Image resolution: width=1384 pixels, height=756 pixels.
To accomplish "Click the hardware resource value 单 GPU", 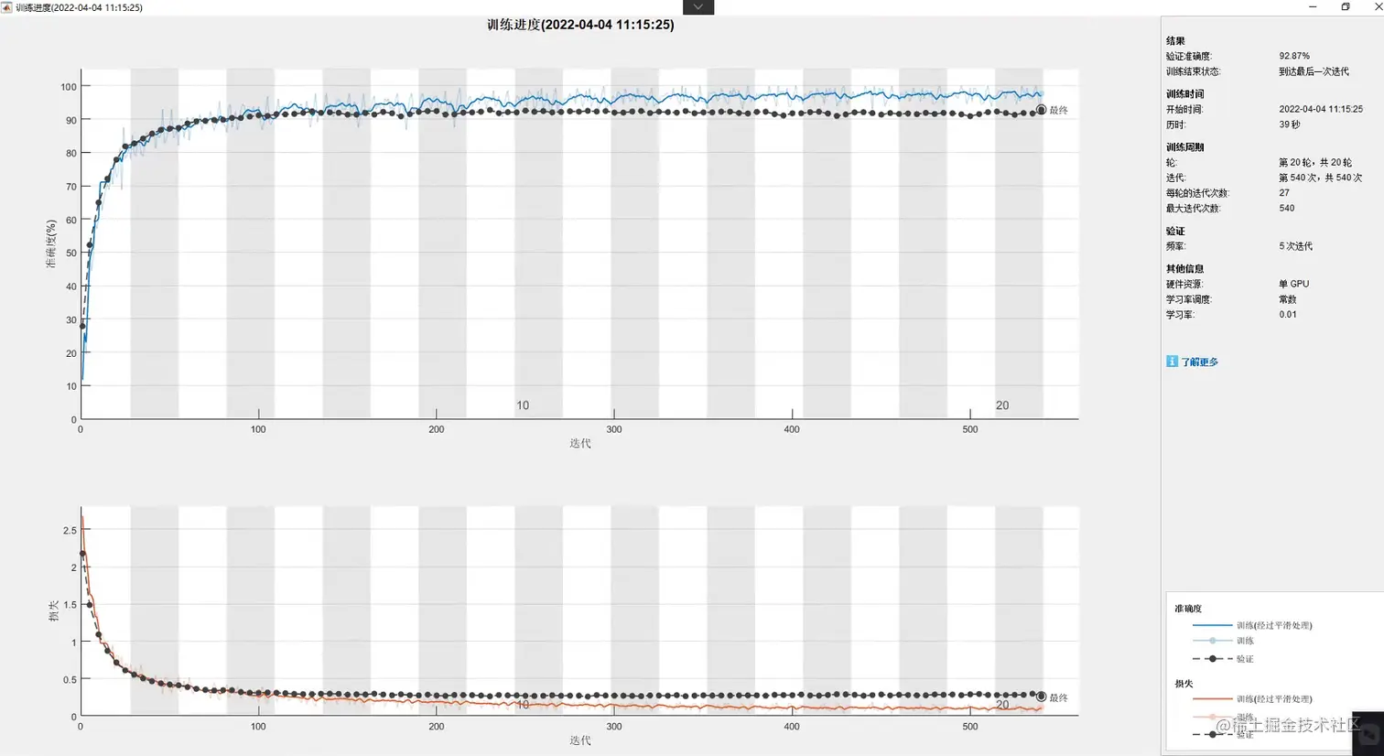I will 1293,285.
